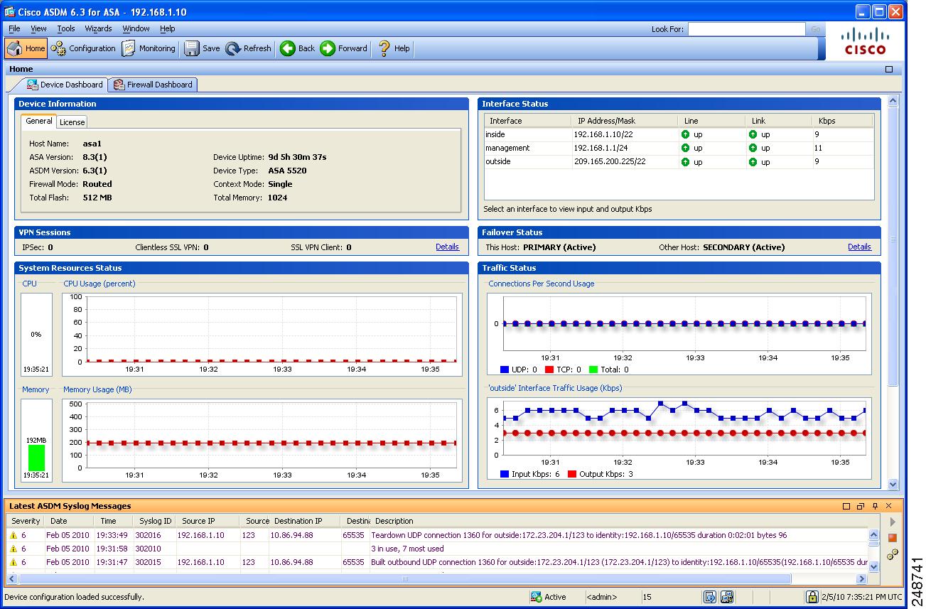Open the Failover Status Details link
The width and height of the screenshot is (926, 609).
859,247
